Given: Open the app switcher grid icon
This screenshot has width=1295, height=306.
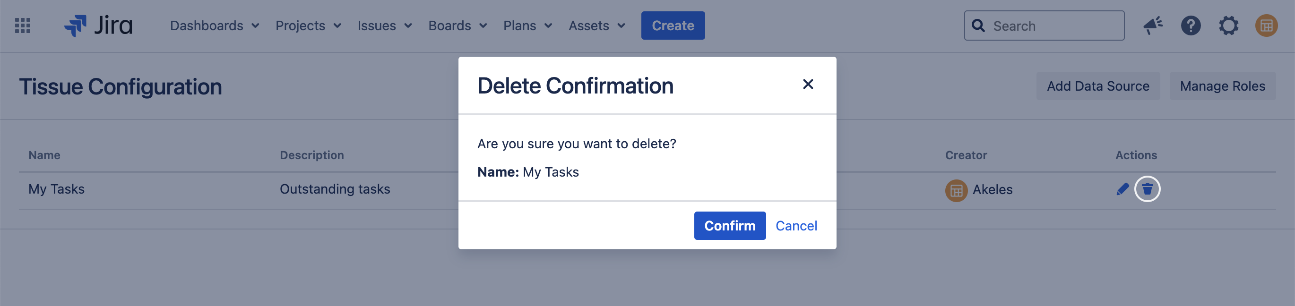Looking at the screenshot, I should pos(23,25).
